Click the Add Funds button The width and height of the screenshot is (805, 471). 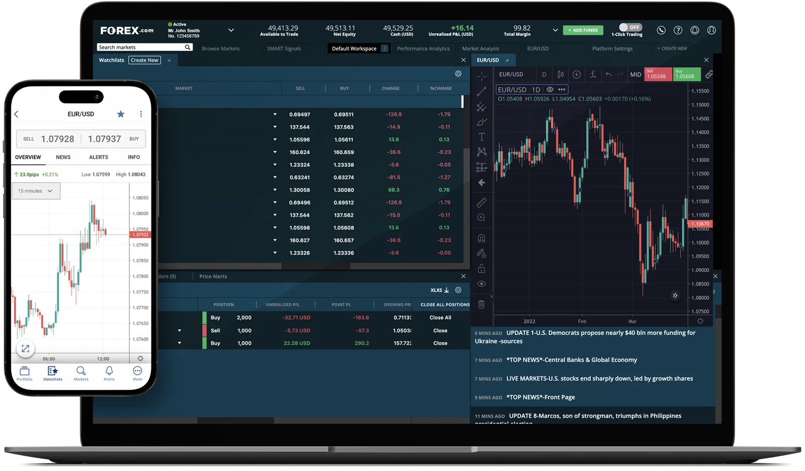click(583, 30)
